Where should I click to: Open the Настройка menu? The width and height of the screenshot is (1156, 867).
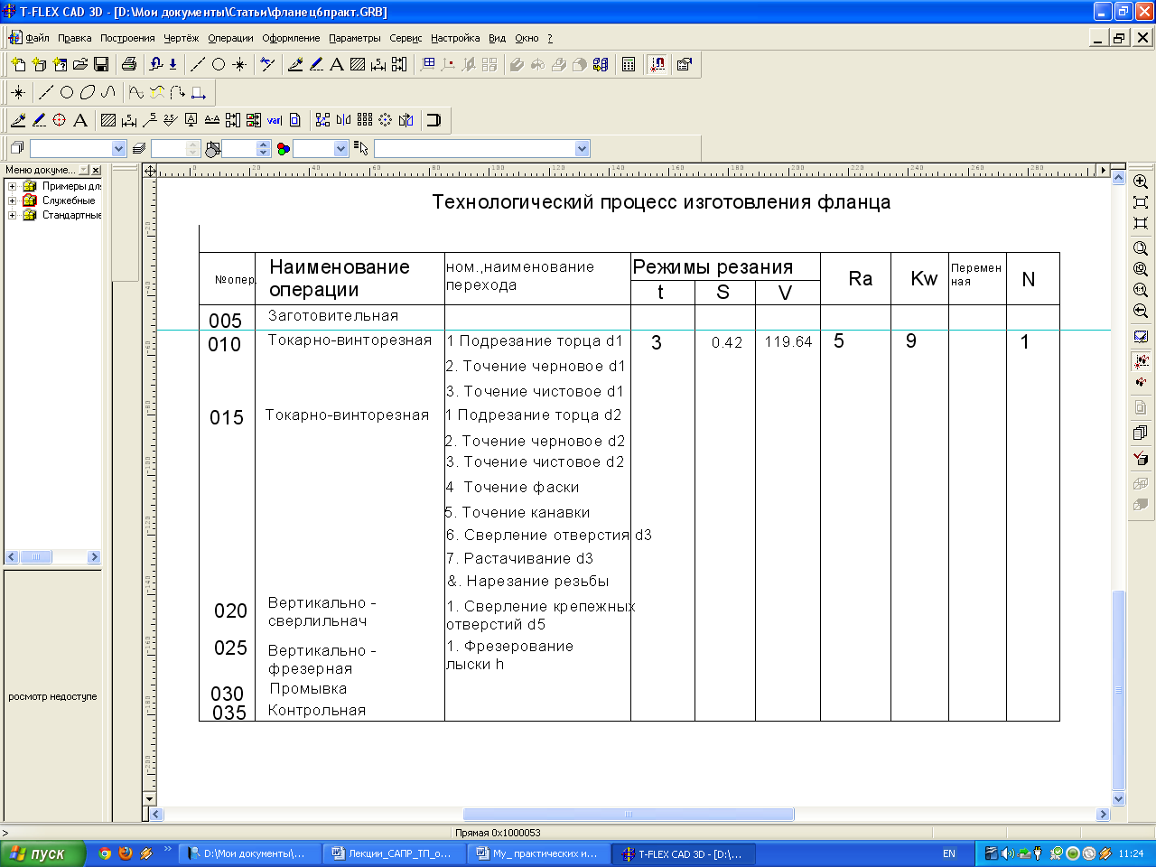coord(455,38)
